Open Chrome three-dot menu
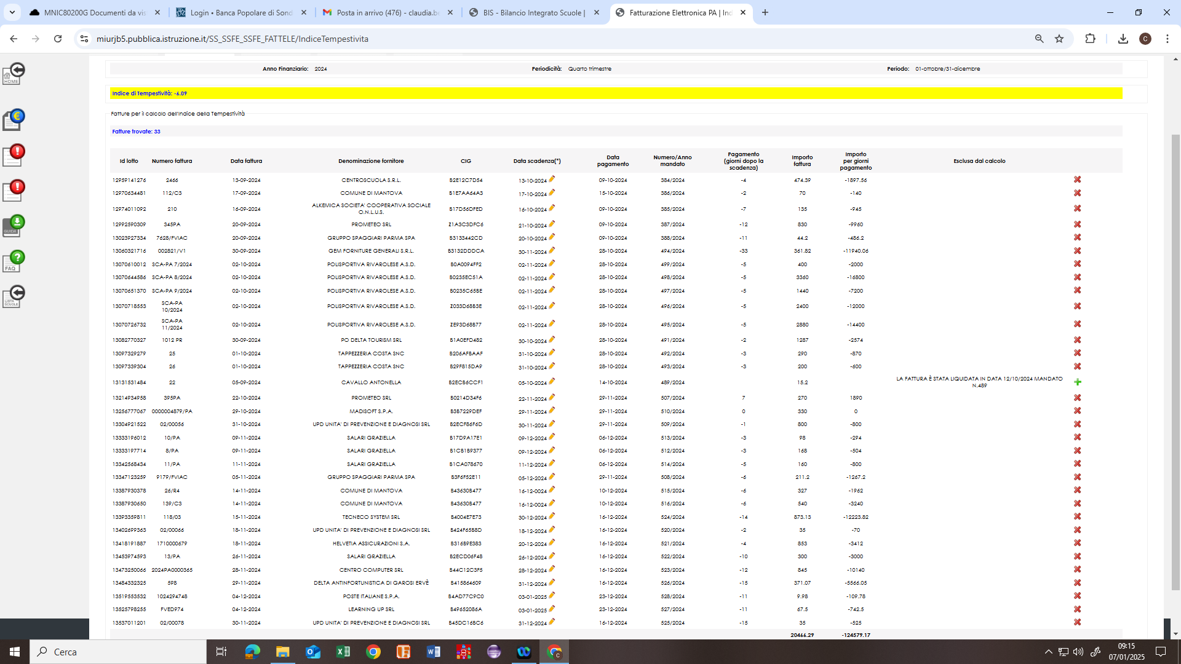1181x664 pixels. point(1167,39)
